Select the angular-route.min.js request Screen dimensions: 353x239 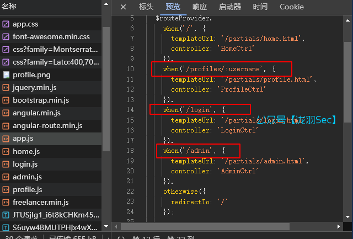[x=48, y=126]
